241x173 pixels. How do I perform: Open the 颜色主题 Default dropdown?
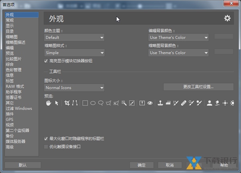pyautogui.click(x=74, y=37)
